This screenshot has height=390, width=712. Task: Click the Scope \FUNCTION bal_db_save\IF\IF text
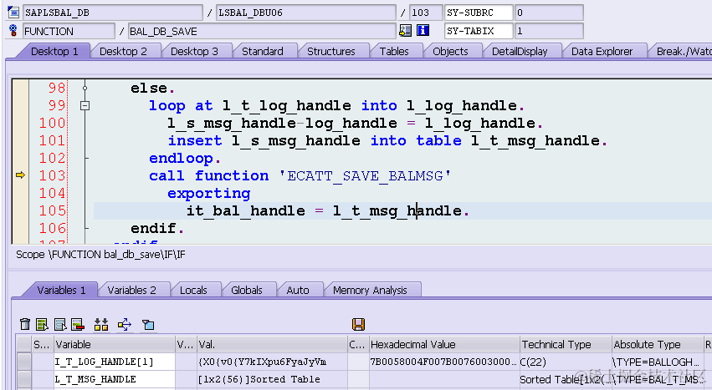100,255
